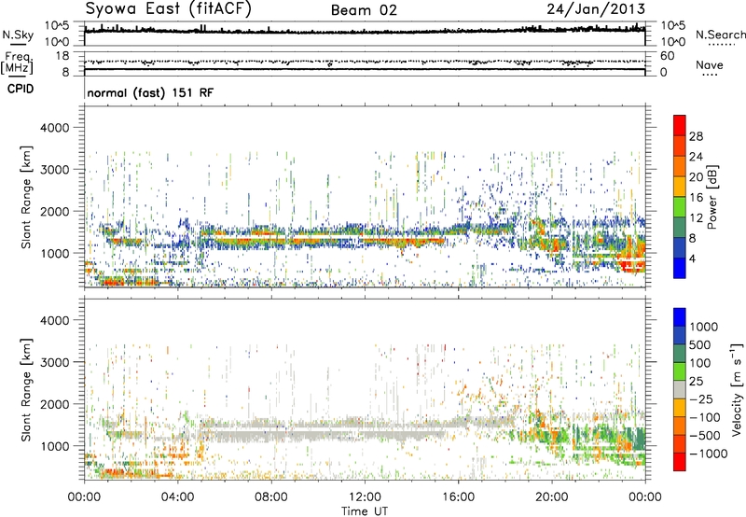Click the yellow-orange segment of Power colorbar
The width and height of the screenshot is (746, 517).
coord(680,187)
